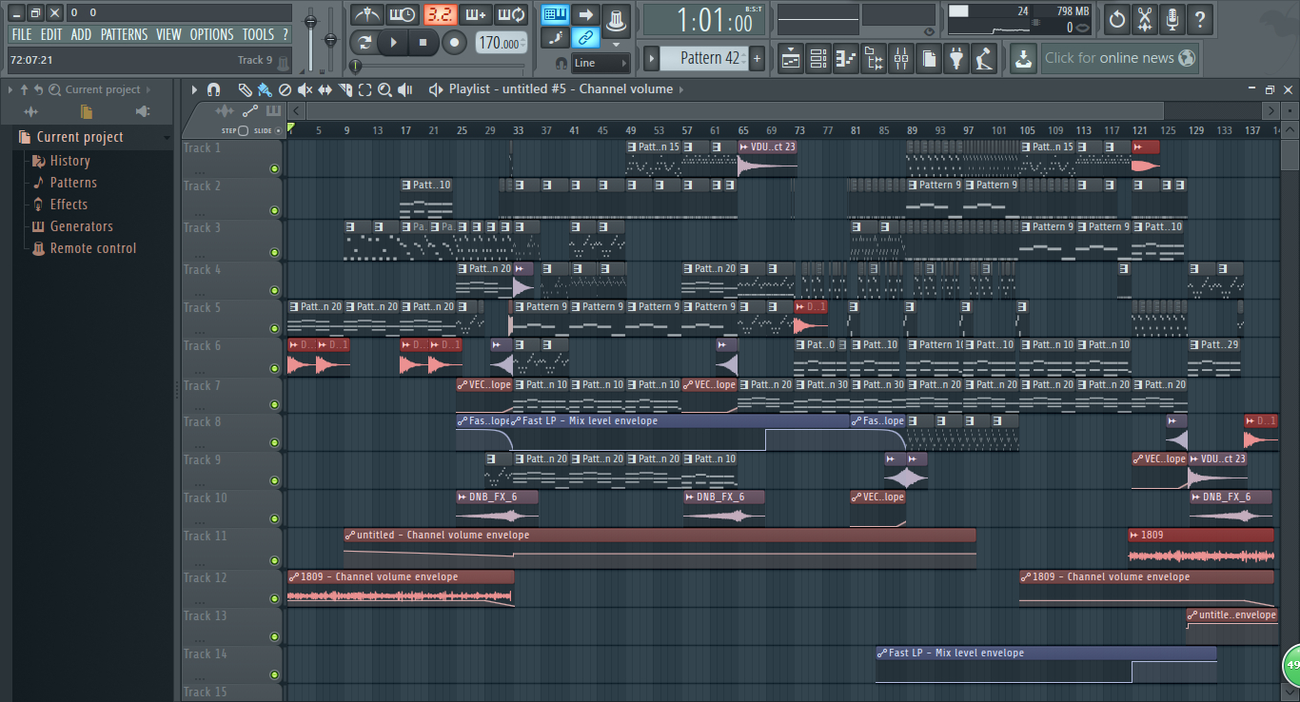Image resolution: width=1300 pixels, height=702 pixels.
Task: Open the plugin picker plug icon
Action: [955, 59]
